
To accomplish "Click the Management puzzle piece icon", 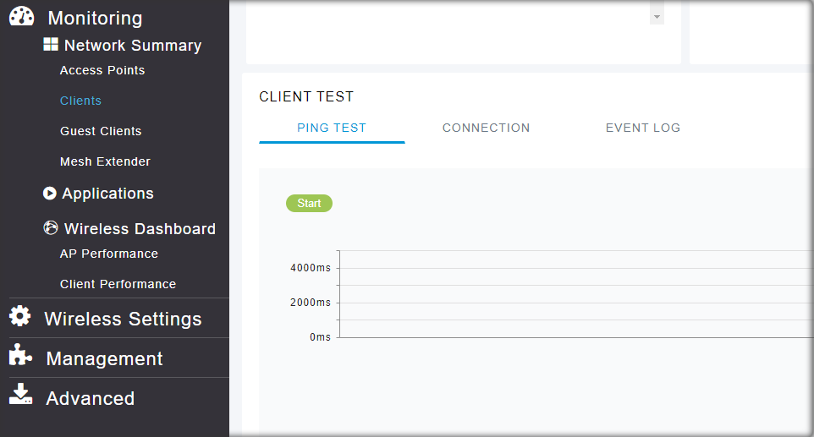I will [x=20, y=357].
